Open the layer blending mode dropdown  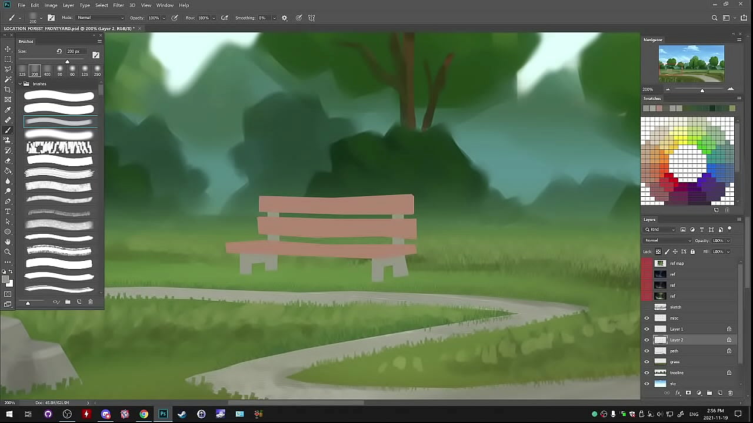point(668,241)
